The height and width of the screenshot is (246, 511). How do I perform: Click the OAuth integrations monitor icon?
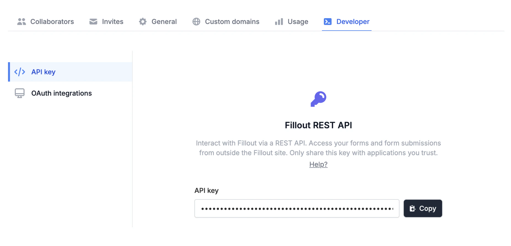(x=20, y=93)
